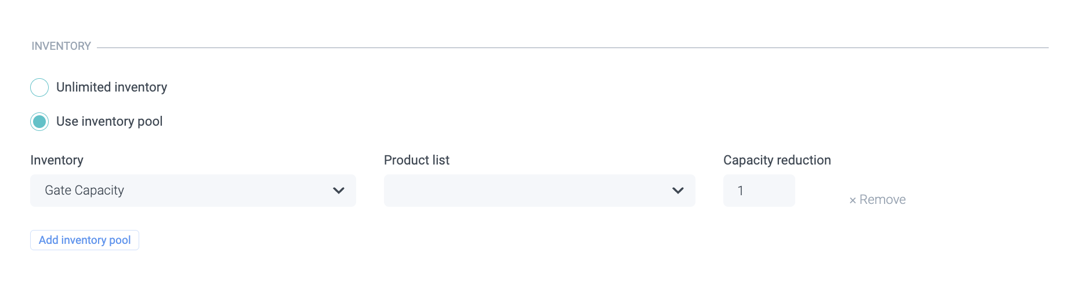Image resolution: width=1087 pixels, height=285 pixels.
Task: Click the Use inventory pool label text
Action: click(x=109, y=122)
